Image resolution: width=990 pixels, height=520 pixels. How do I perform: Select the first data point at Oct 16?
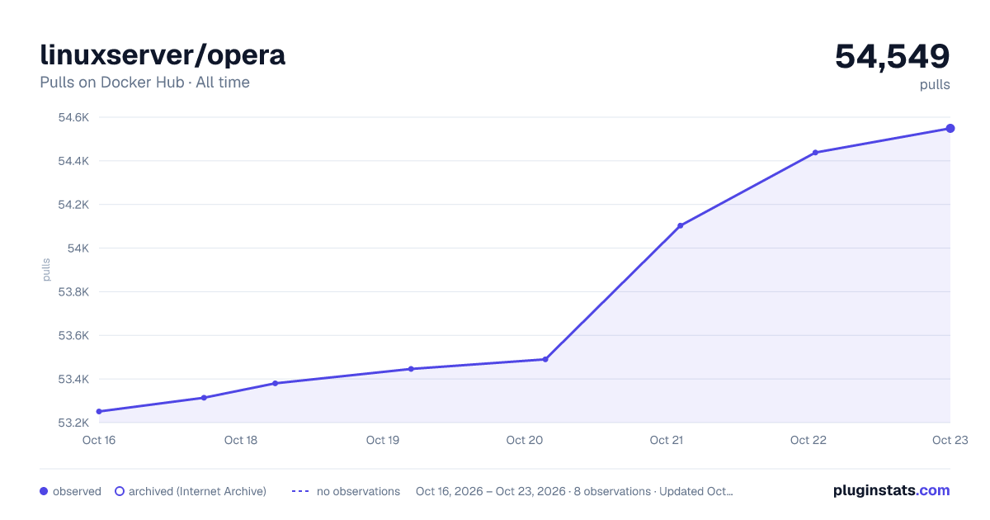pyautogui.click(x=99, y=411)
